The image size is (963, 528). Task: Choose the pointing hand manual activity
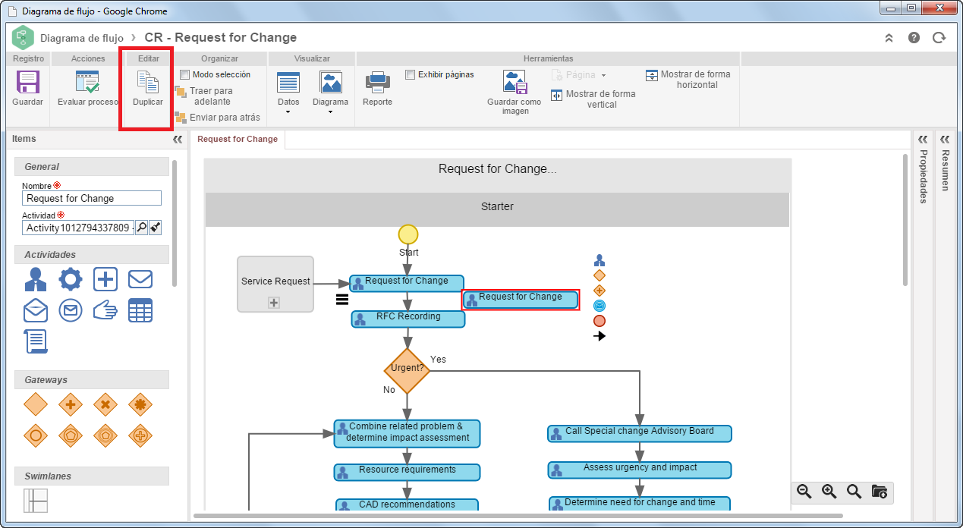(x=105, y=310)
